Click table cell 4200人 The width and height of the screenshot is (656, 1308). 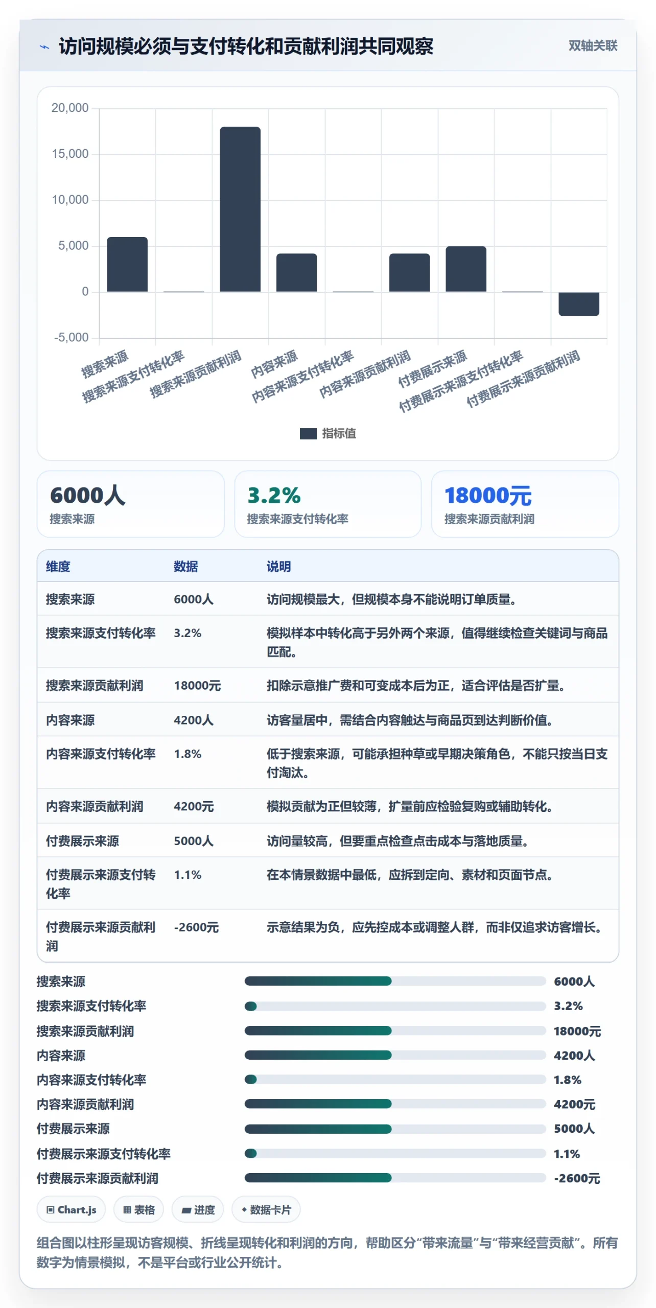(x=194, y=720)
